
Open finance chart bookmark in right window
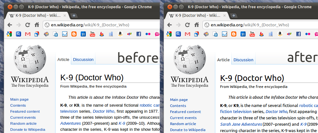(225, 34)
